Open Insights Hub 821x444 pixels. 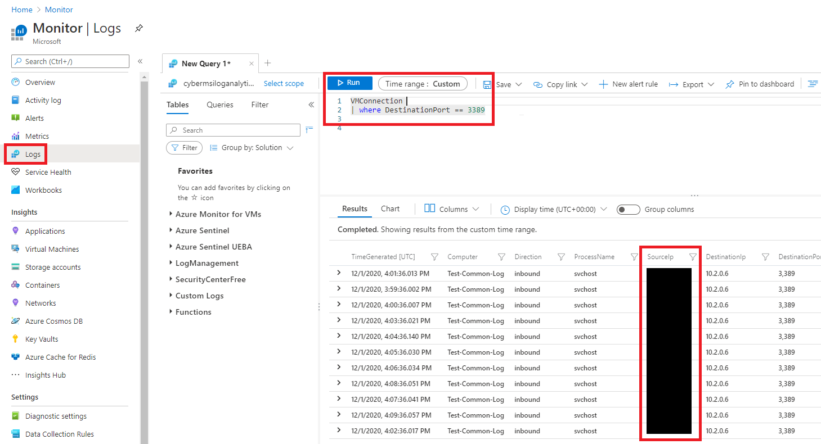point(46,375)
